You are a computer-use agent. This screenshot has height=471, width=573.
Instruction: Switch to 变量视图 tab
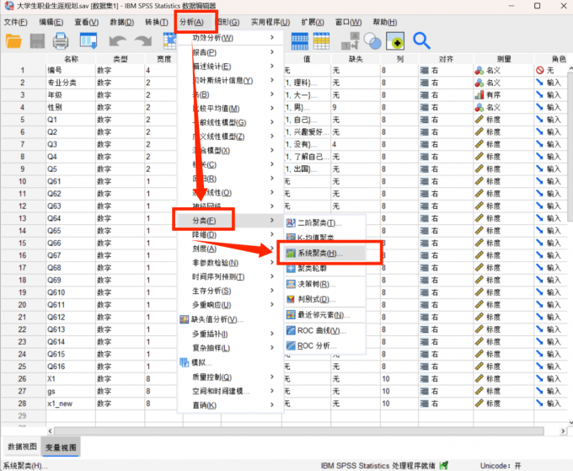pyautogui.click(x=61, y=447)
